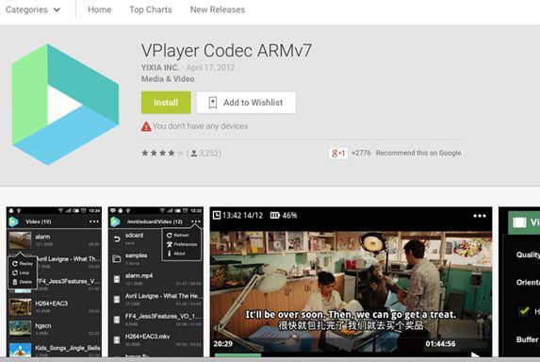This screenshot has width=540, height=362.
Task: Click About in the folder screenshot menu
Action: (x=176, y=254)
